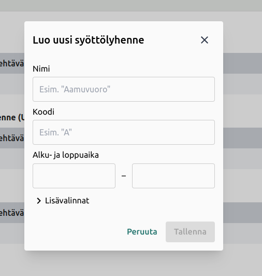
Task: Click the partially hidden "enne (U" heading
Action: 12,118
